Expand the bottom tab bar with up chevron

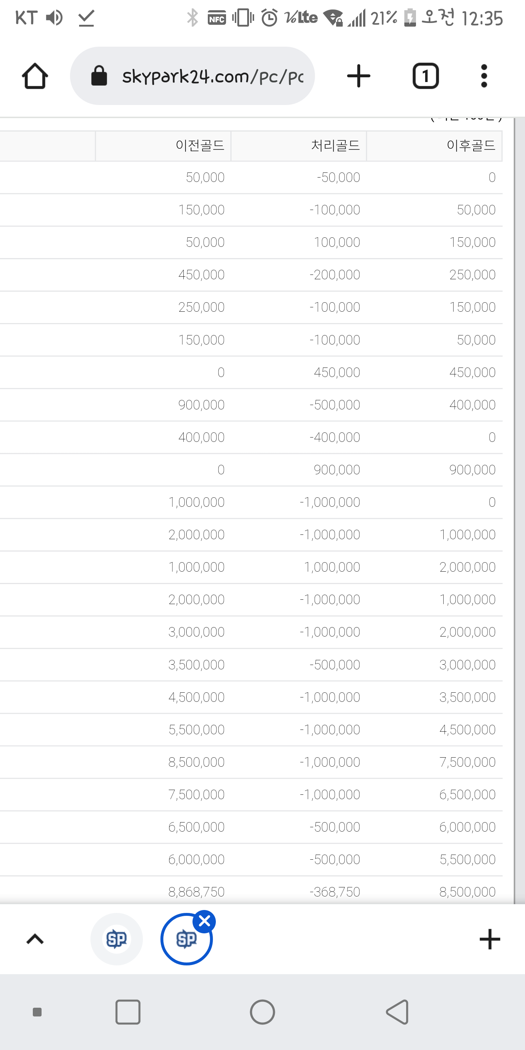[35, 939]
